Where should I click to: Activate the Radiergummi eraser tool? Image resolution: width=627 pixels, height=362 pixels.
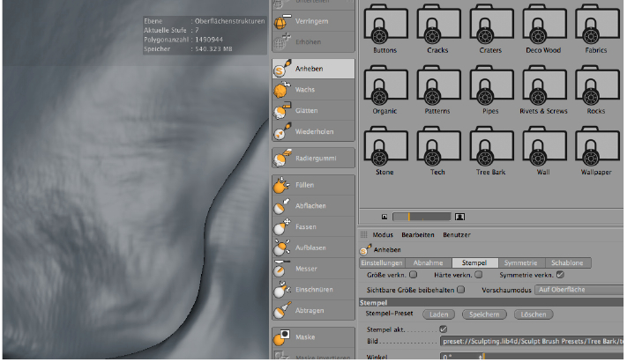pyautogui.click(x=312, y=159)
